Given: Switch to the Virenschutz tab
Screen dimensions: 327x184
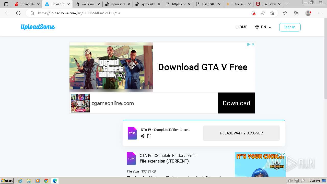Looking at the screenshot, I should tap(268, 4).
